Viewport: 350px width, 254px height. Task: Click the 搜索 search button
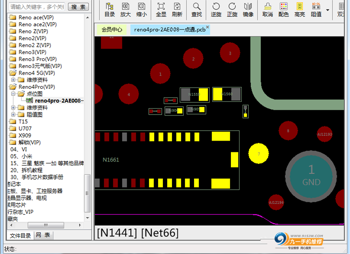78,7
